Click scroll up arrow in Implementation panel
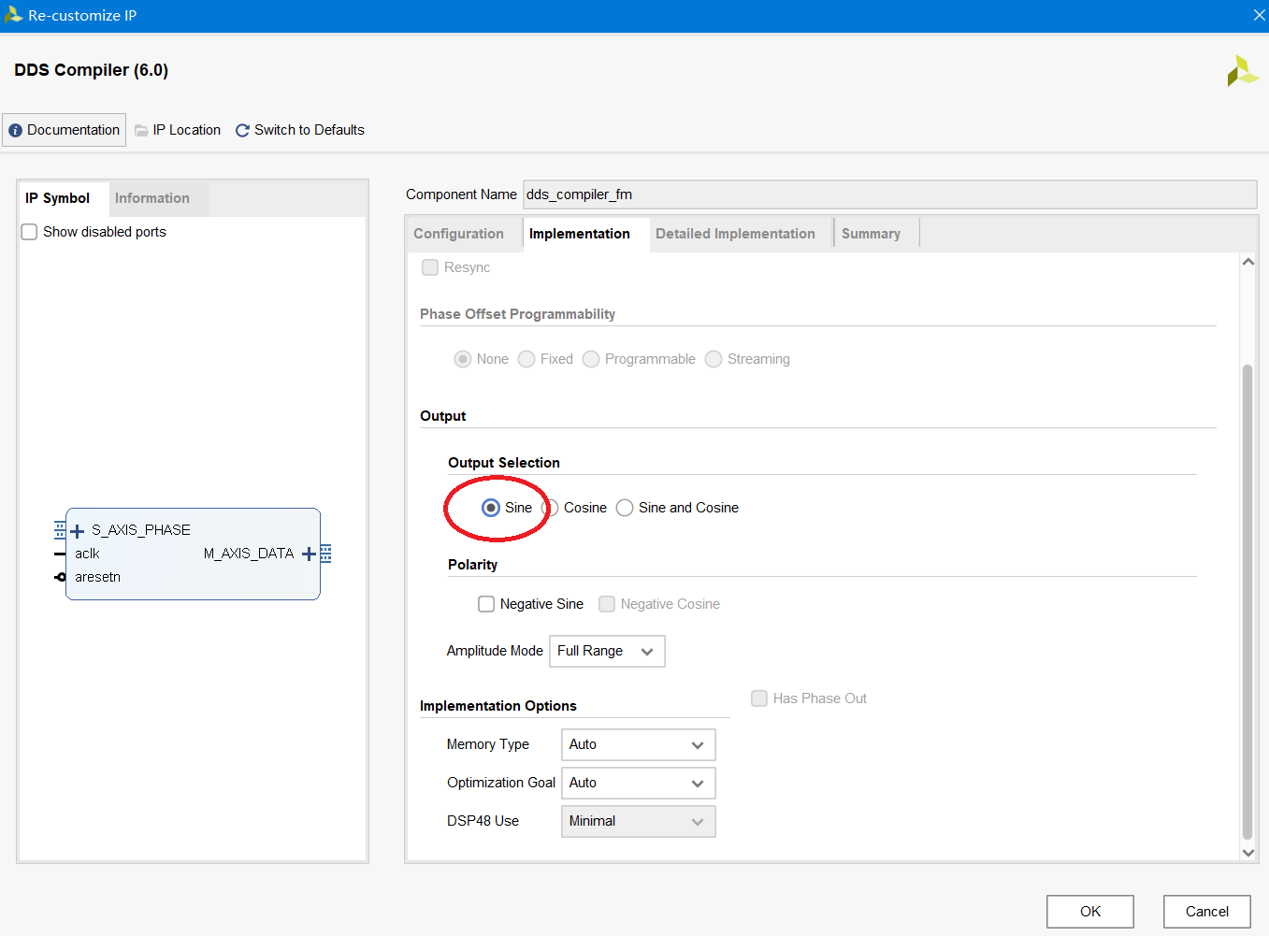1269x936 pixels. click(1247, 262)
